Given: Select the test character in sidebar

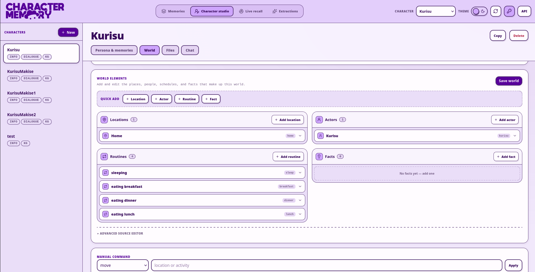Looking at the screenshot, I should tap(41, 140).
